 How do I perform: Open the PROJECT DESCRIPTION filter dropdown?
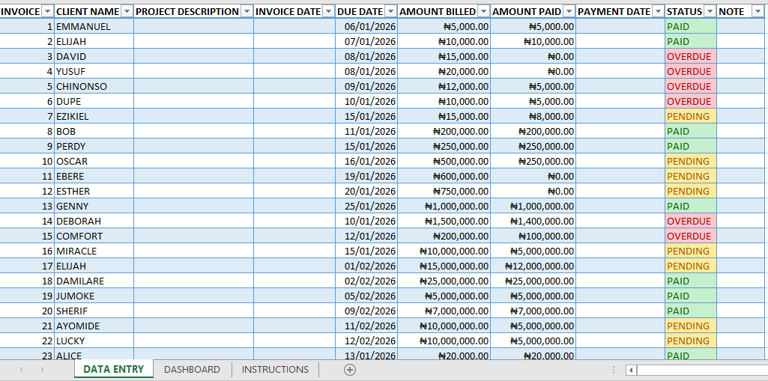click(247, 11)
